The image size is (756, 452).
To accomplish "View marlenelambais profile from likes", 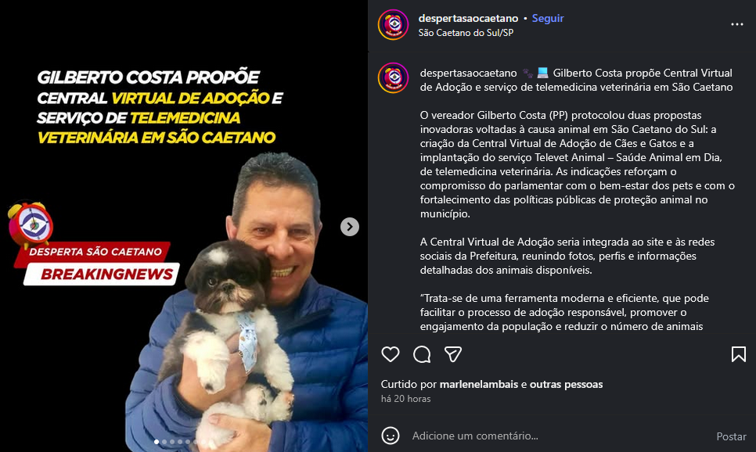I will tap(479, 384).
